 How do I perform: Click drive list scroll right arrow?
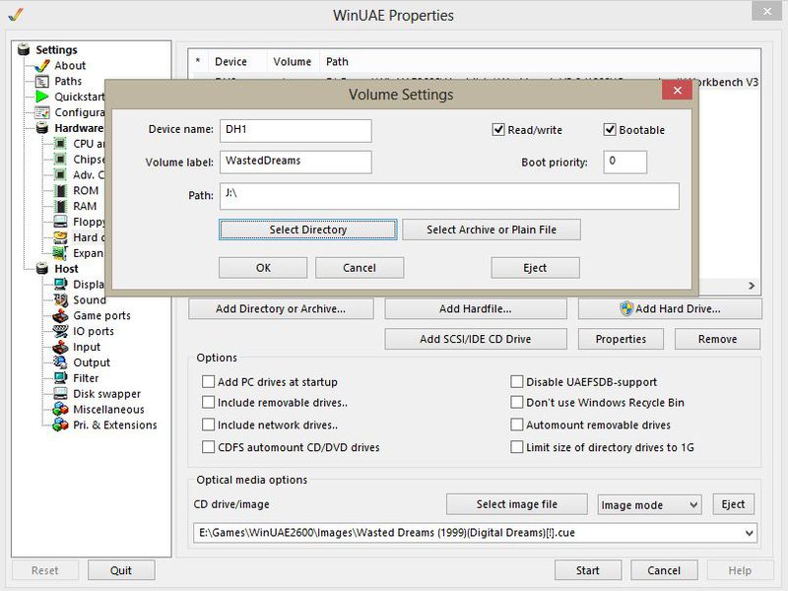point(752,286)
